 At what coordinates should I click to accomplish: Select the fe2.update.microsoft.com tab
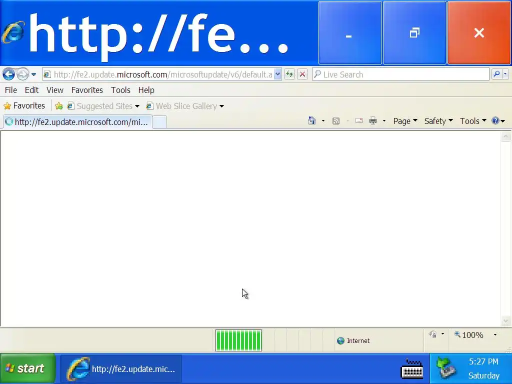pyautogui.click(x=77, y=122)
